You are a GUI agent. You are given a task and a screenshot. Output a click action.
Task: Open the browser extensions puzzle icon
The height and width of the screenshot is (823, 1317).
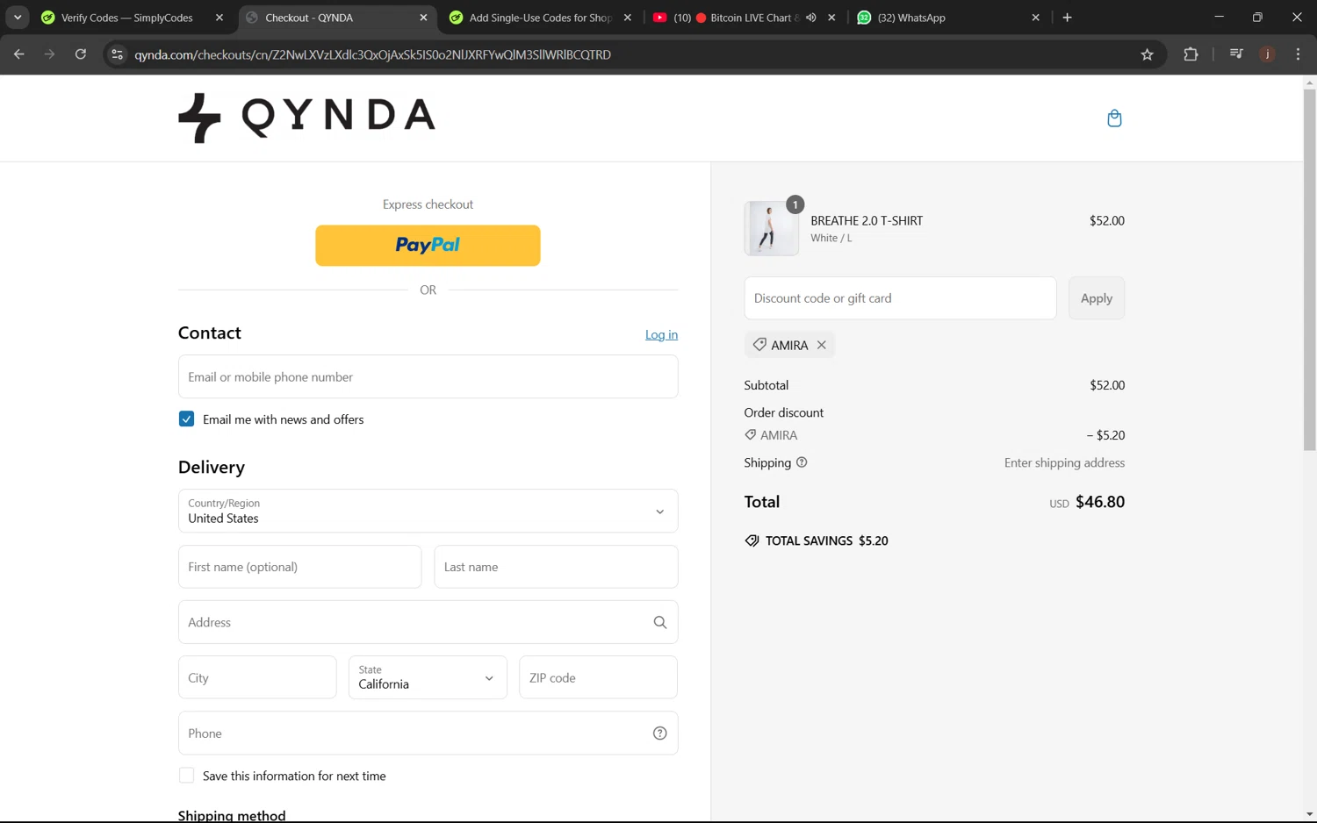point(1191,54)
